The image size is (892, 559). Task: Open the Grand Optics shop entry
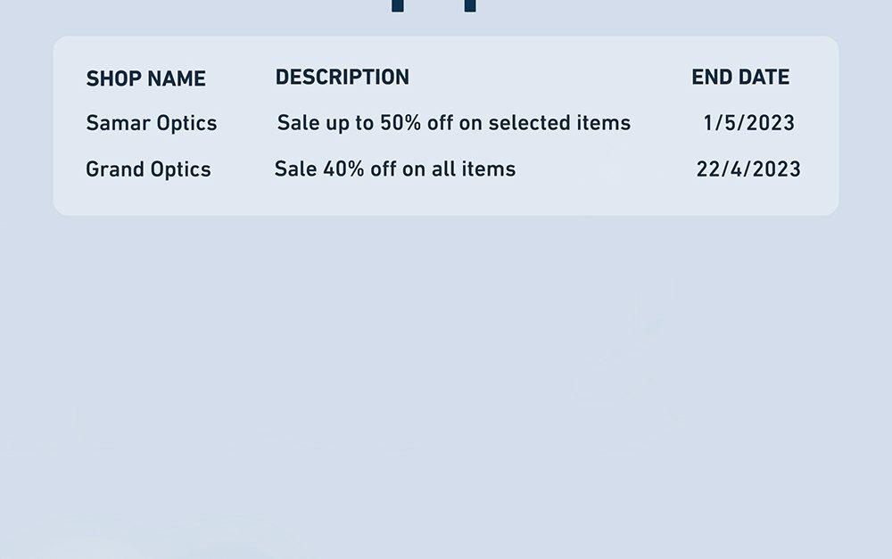[148, 169]
